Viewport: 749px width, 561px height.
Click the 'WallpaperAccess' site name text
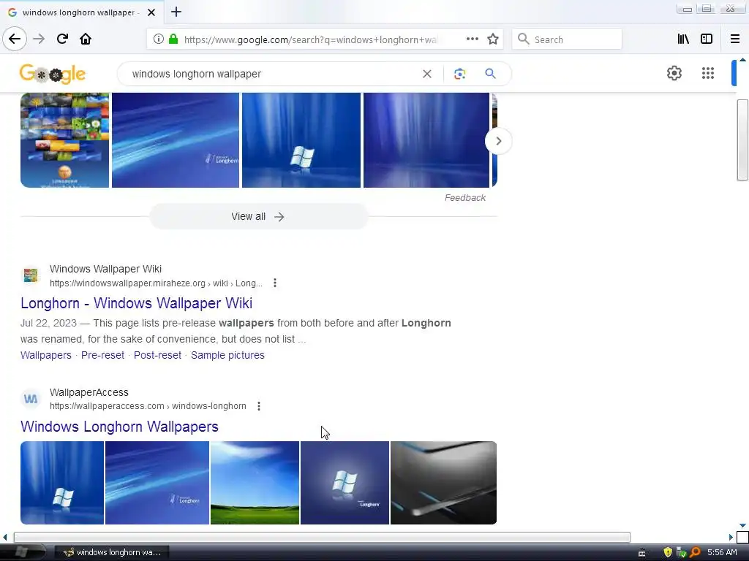pos(89,392)
